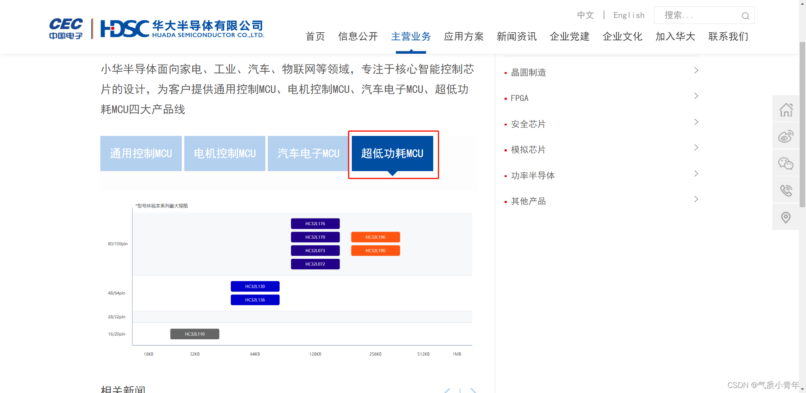Click the orange HC32L190 product block
The height and width of the screenshot is (393, 806).
click(x=376, y=250)
